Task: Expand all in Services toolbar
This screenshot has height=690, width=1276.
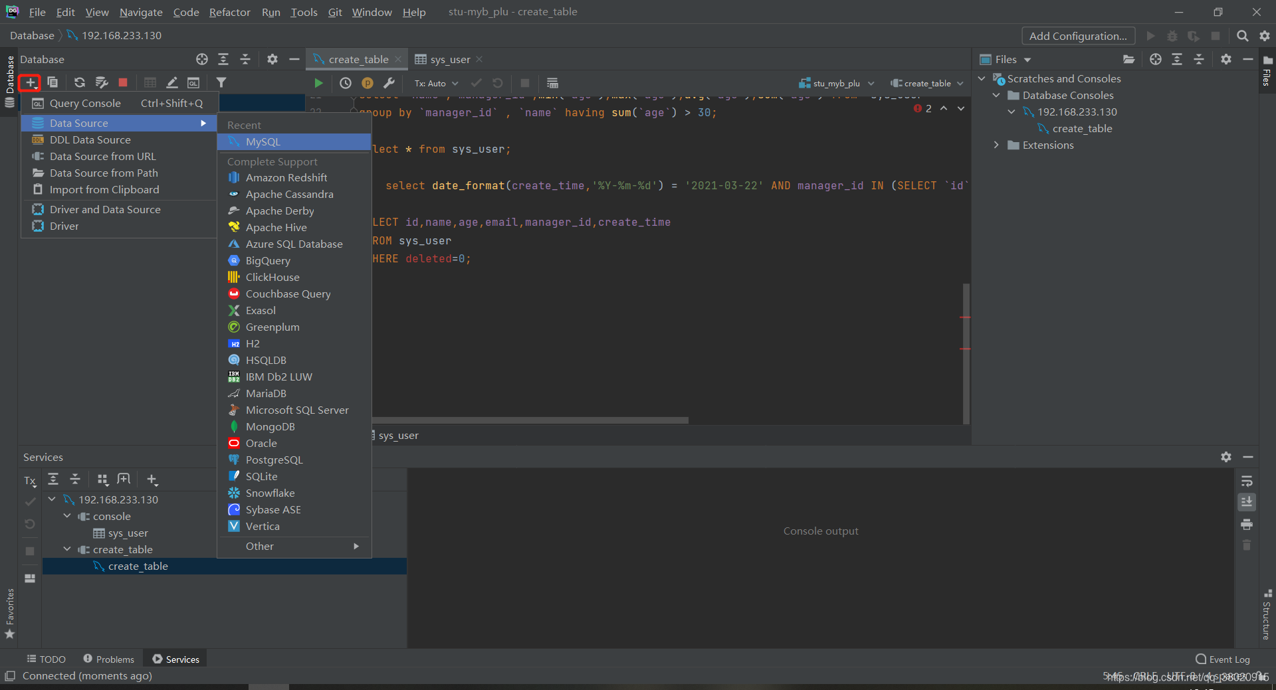Action: pyautogui.click(x=53, y=479)
